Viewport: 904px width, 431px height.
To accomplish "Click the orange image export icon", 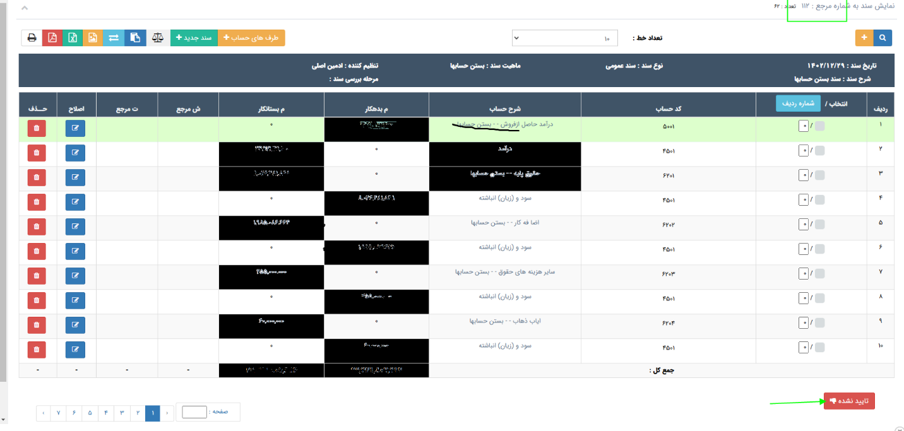I will [93, 38].
